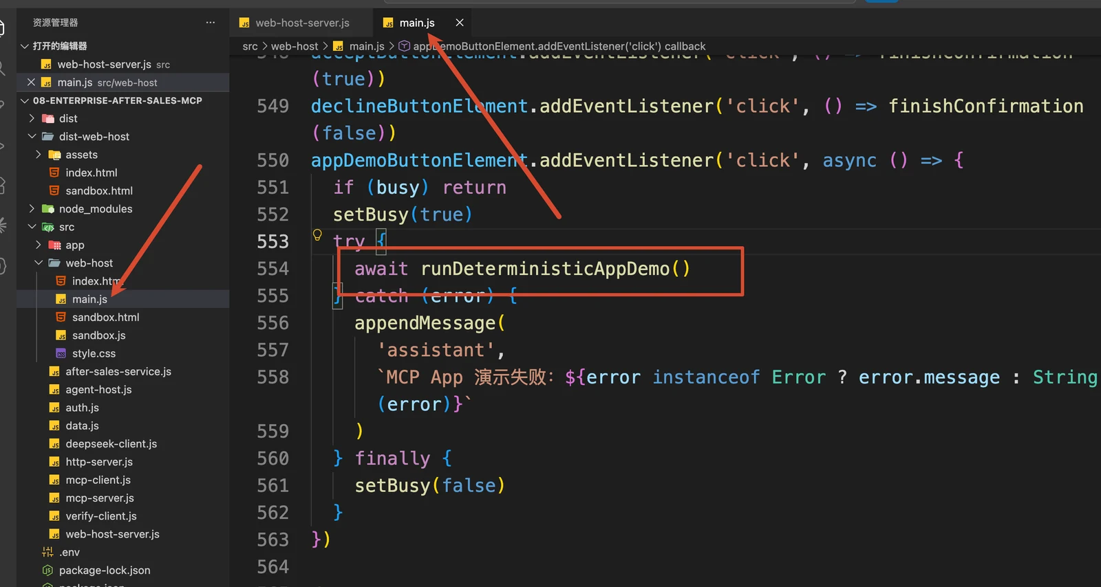Click the src breadcrumb segment
The height and width of the screenshot is (587, 1101).
250,46
